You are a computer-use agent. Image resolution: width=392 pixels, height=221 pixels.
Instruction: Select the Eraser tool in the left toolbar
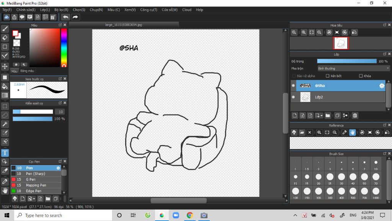point(5,38)
